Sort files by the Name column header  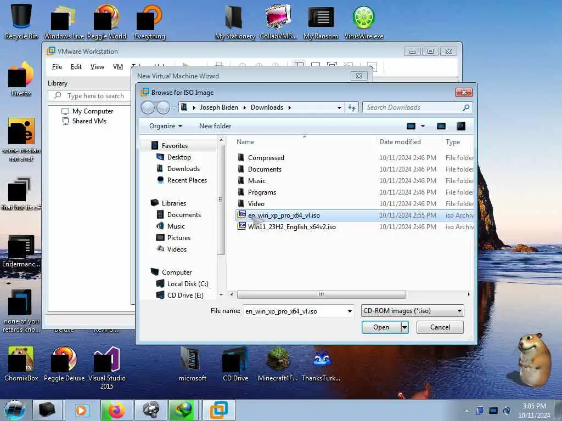click(x=304, y=142)
